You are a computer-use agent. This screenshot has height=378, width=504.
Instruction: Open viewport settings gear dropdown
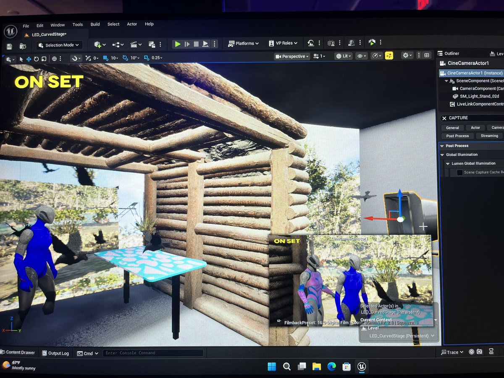[x=407, y=55]
